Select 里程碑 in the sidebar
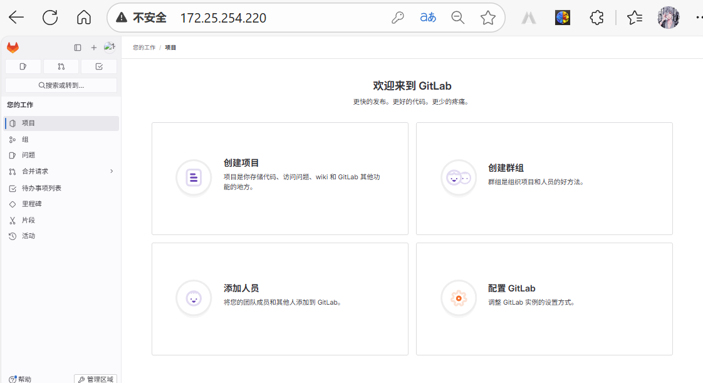This screenshot has width=703, height=383. coord(61,204)
